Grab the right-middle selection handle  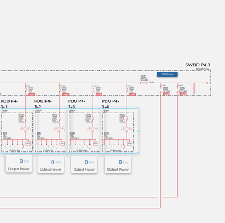pyautogui.click(x=138, y=131)
